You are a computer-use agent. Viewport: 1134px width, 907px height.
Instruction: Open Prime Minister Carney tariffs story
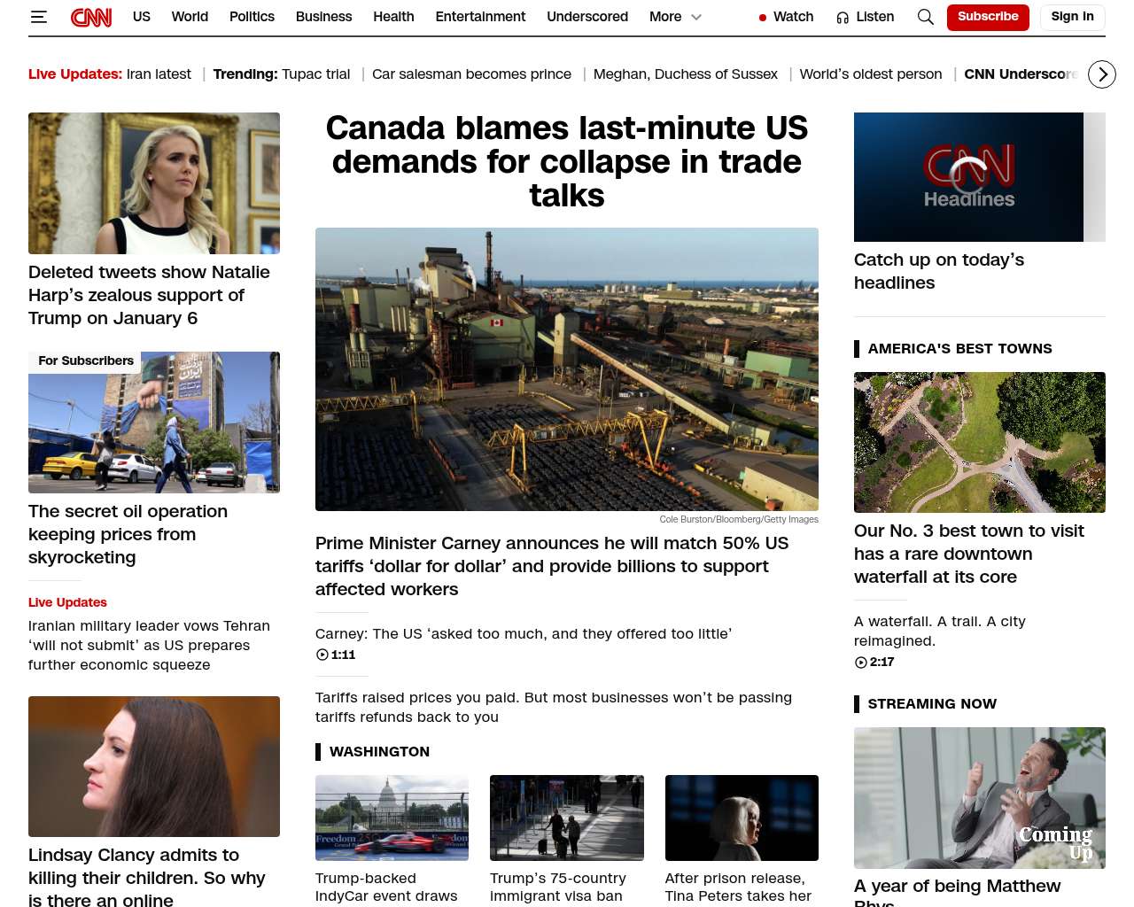(x=552, y=566)
